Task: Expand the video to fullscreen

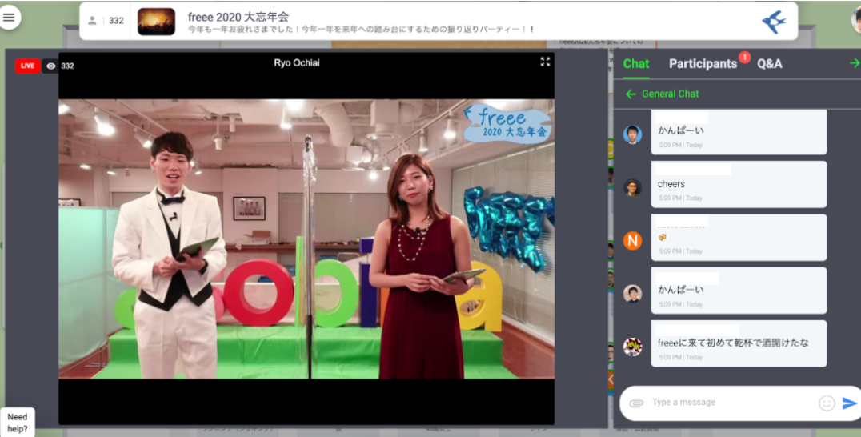Action: pos(545,62)
